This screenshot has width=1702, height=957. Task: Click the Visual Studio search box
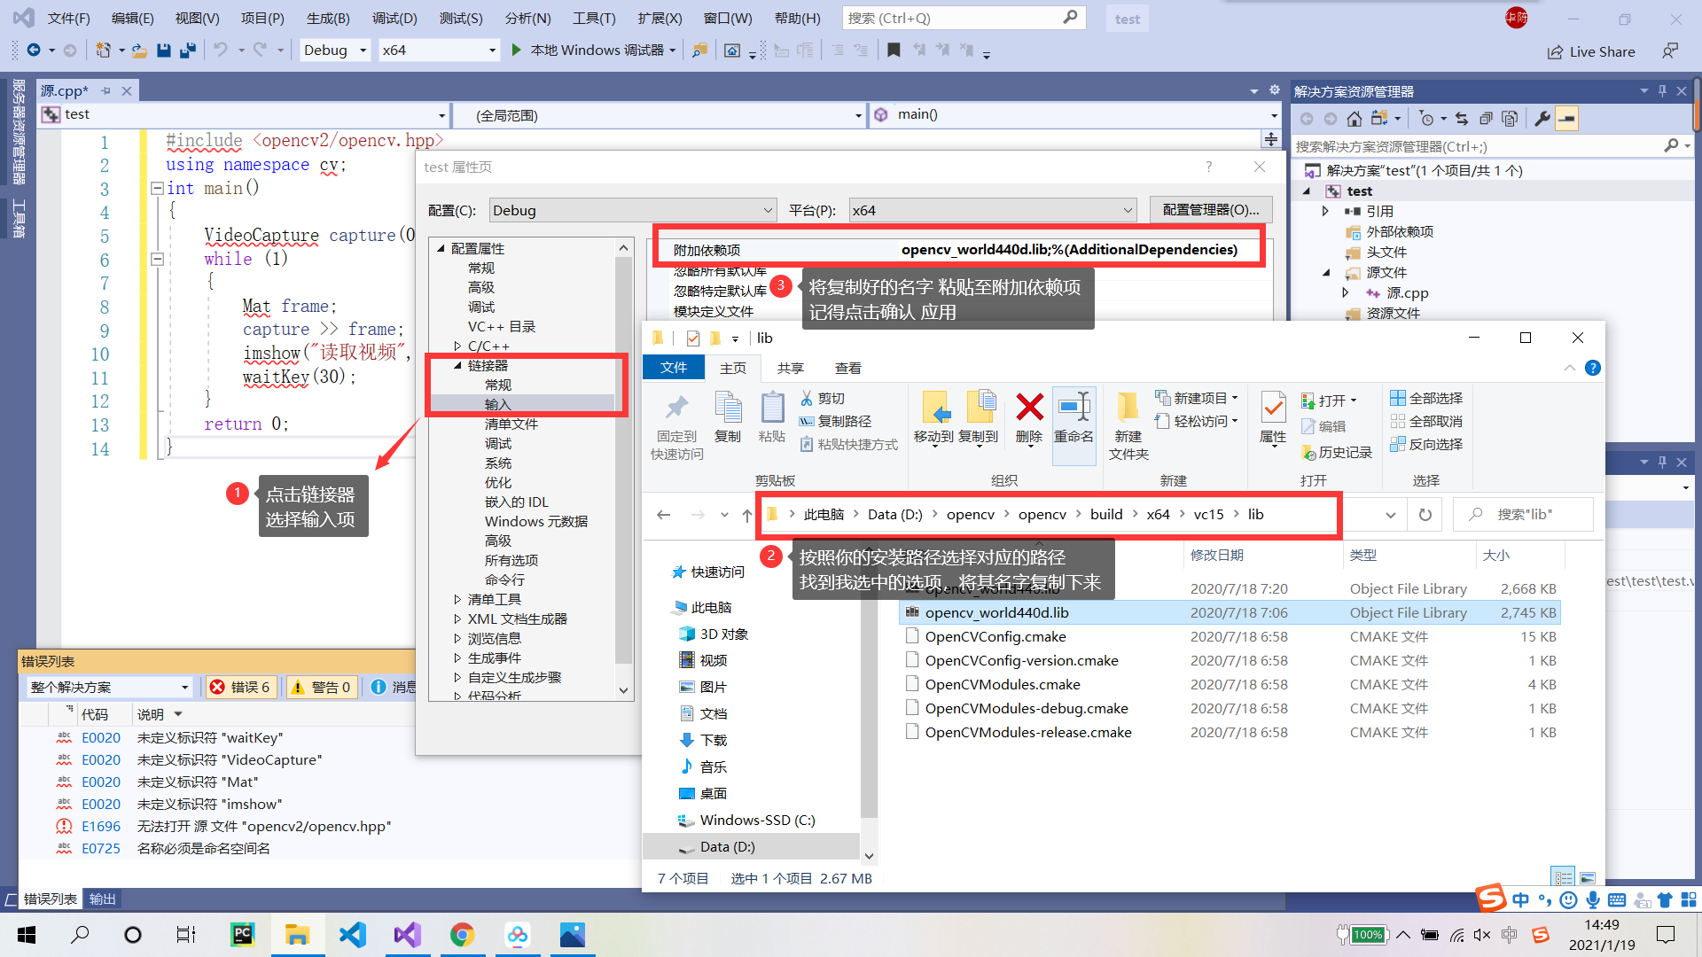[x=964, y=18]
